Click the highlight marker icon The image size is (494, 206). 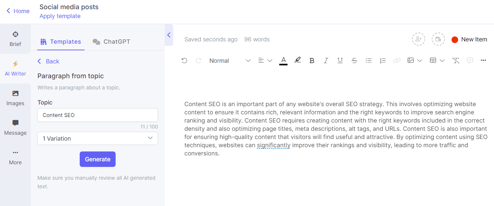click(298, 60)
